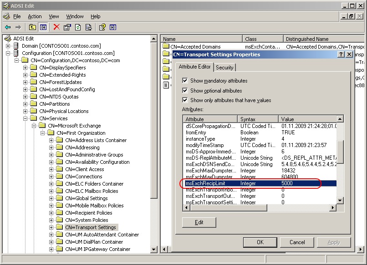Switch to the Security tab
This screenshot has width=367, height=265.
(224, 68)
